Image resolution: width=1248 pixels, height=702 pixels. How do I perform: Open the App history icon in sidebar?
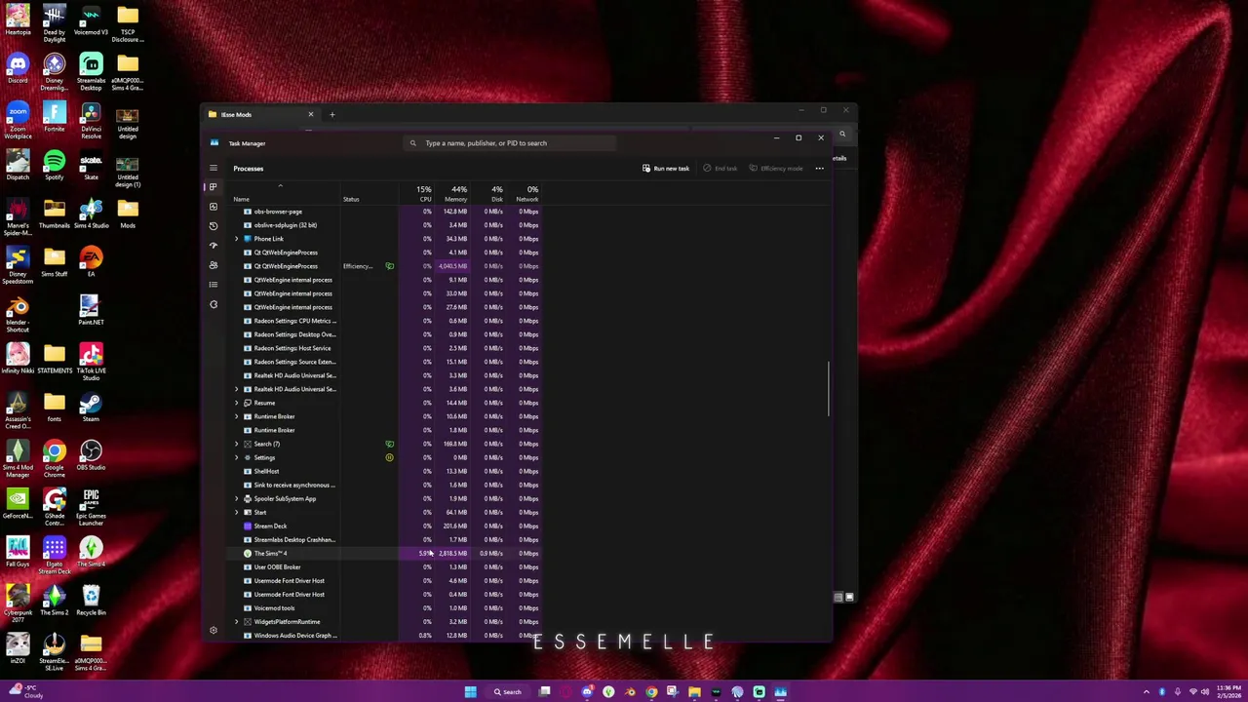[x=214, y=225]
